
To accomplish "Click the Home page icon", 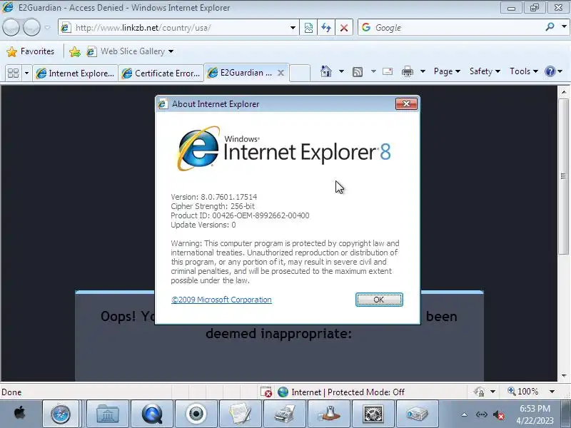I will pos(326,71).
